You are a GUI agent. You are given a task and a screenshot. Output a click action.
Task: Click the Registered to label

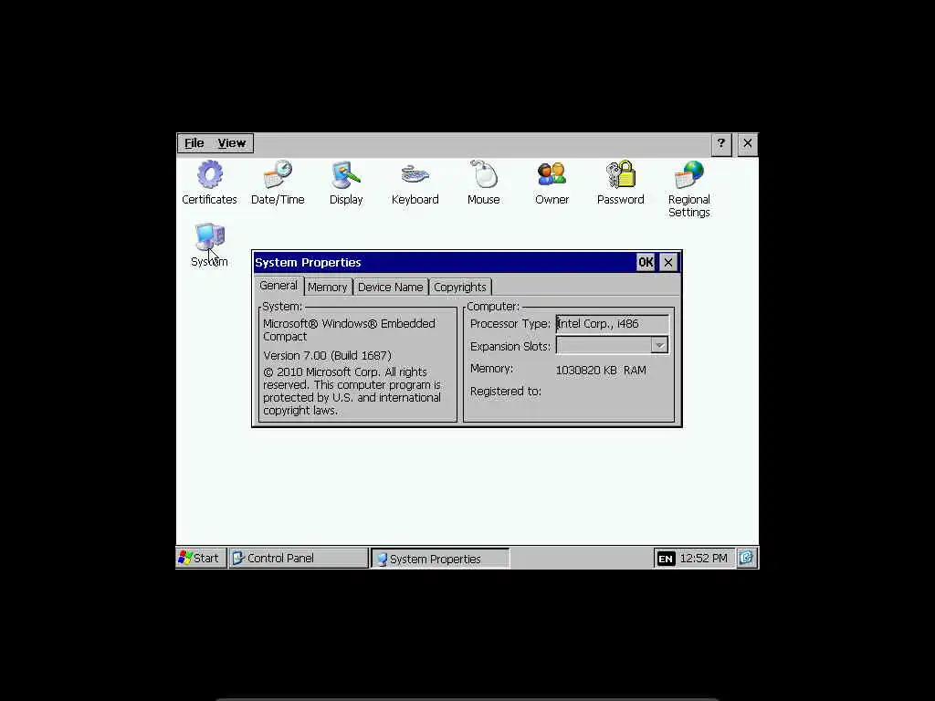(506, 392)
